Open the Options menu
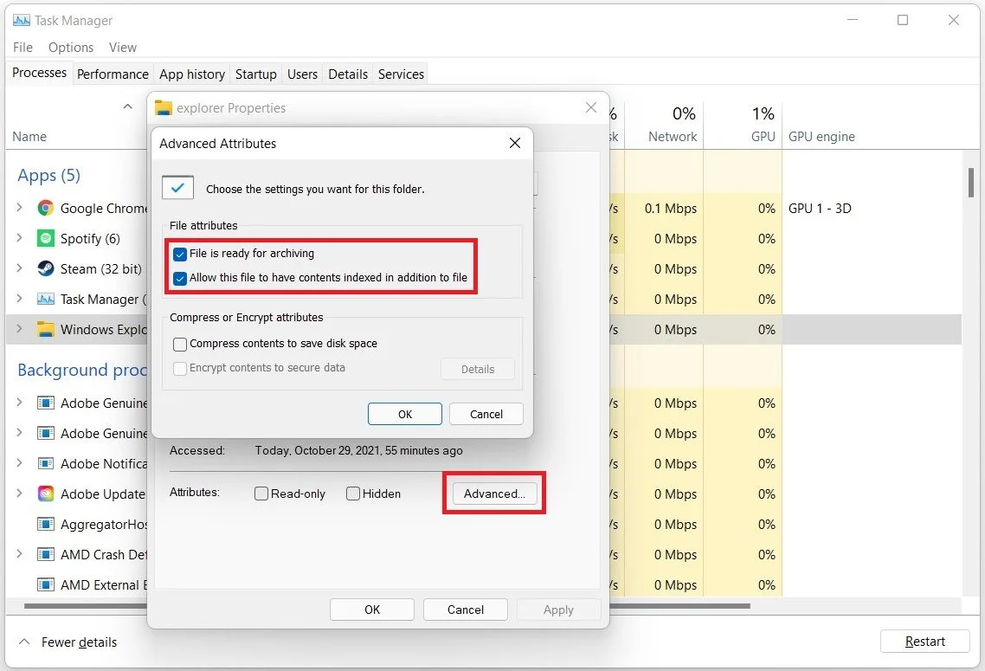Screen dimensions: 985x671 (70, 47)
